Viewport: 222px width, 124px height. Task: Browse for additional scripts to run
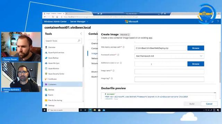196,64
